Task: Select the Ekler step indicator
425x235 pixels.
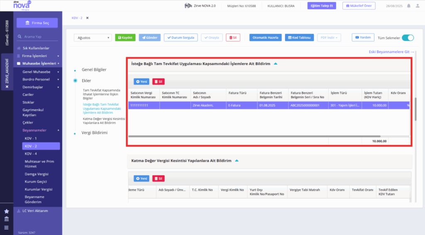Action: tap(76, 81)
